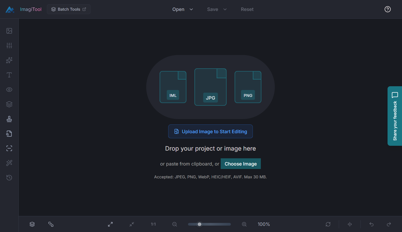Click the zoom level slider

point(209,224)
